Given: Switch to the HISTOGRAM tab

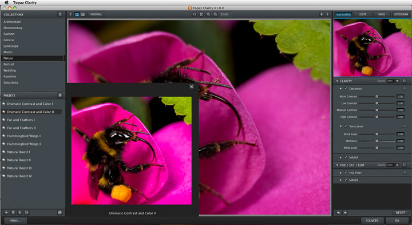Looking at the screenshot, I should tap(401, 14).
